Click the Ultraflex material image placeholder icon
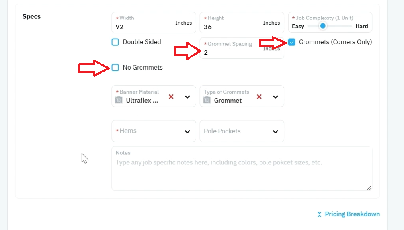 pyautogui.click(x=119, y=100)
